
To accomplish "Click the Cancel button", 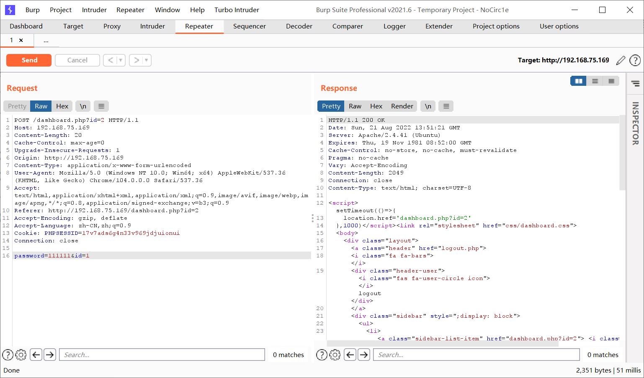I will 77,60.
